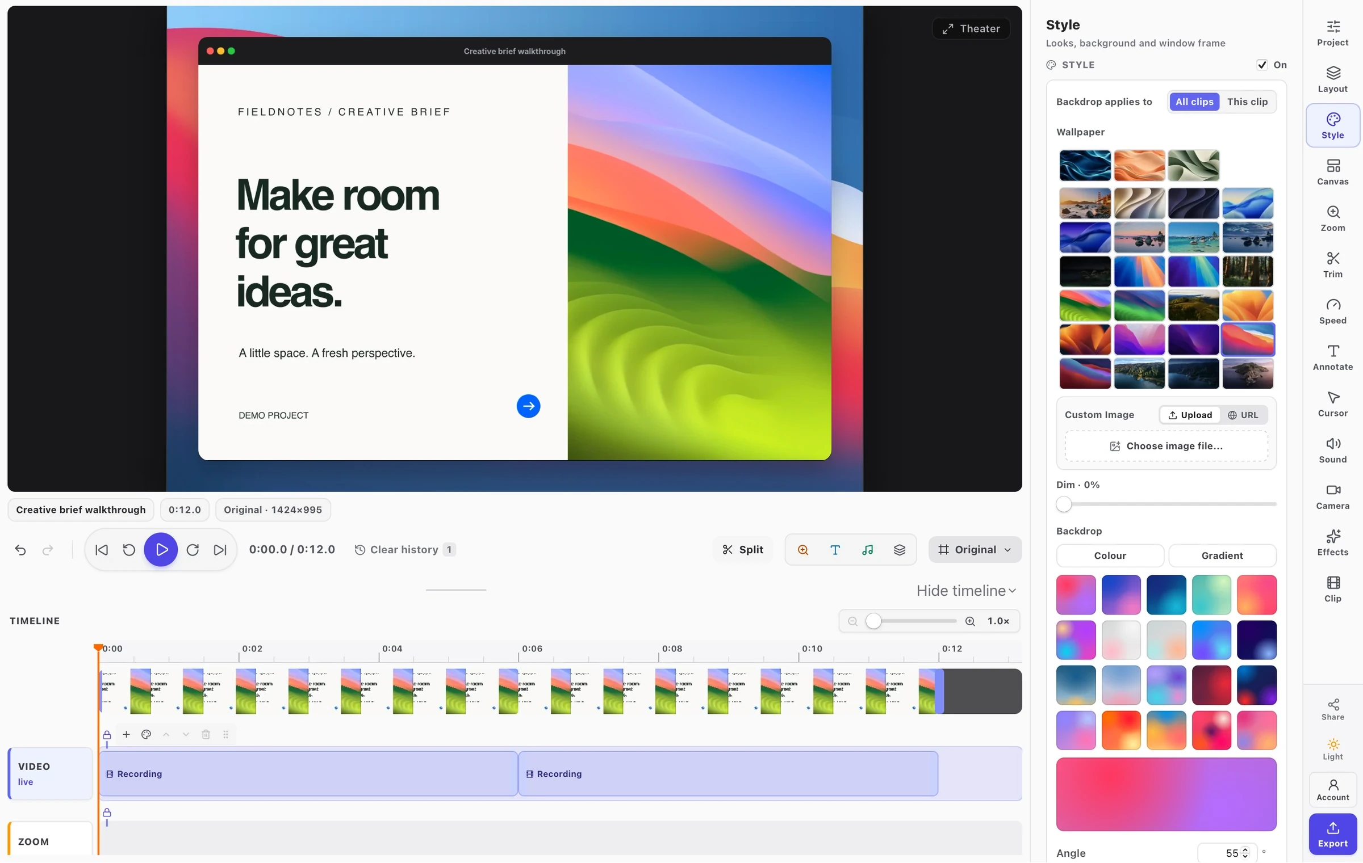Switch to Light theme toggle

coord(1332,749)
